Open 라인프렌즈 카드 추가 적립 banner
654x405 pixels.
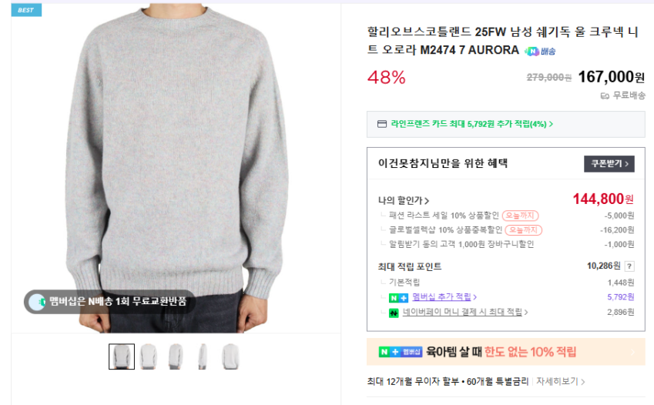505,124
